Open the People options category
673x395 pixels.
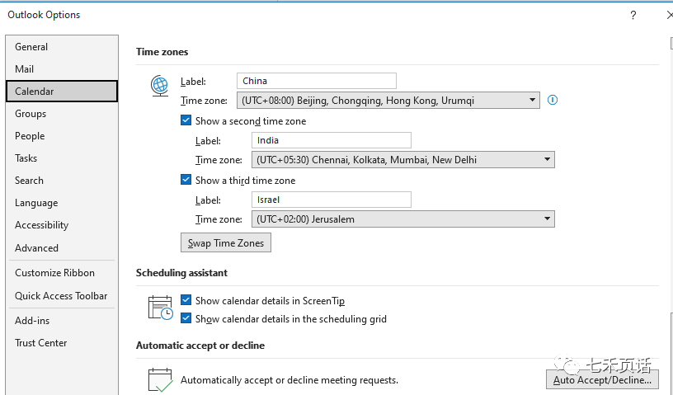[62, 136]
